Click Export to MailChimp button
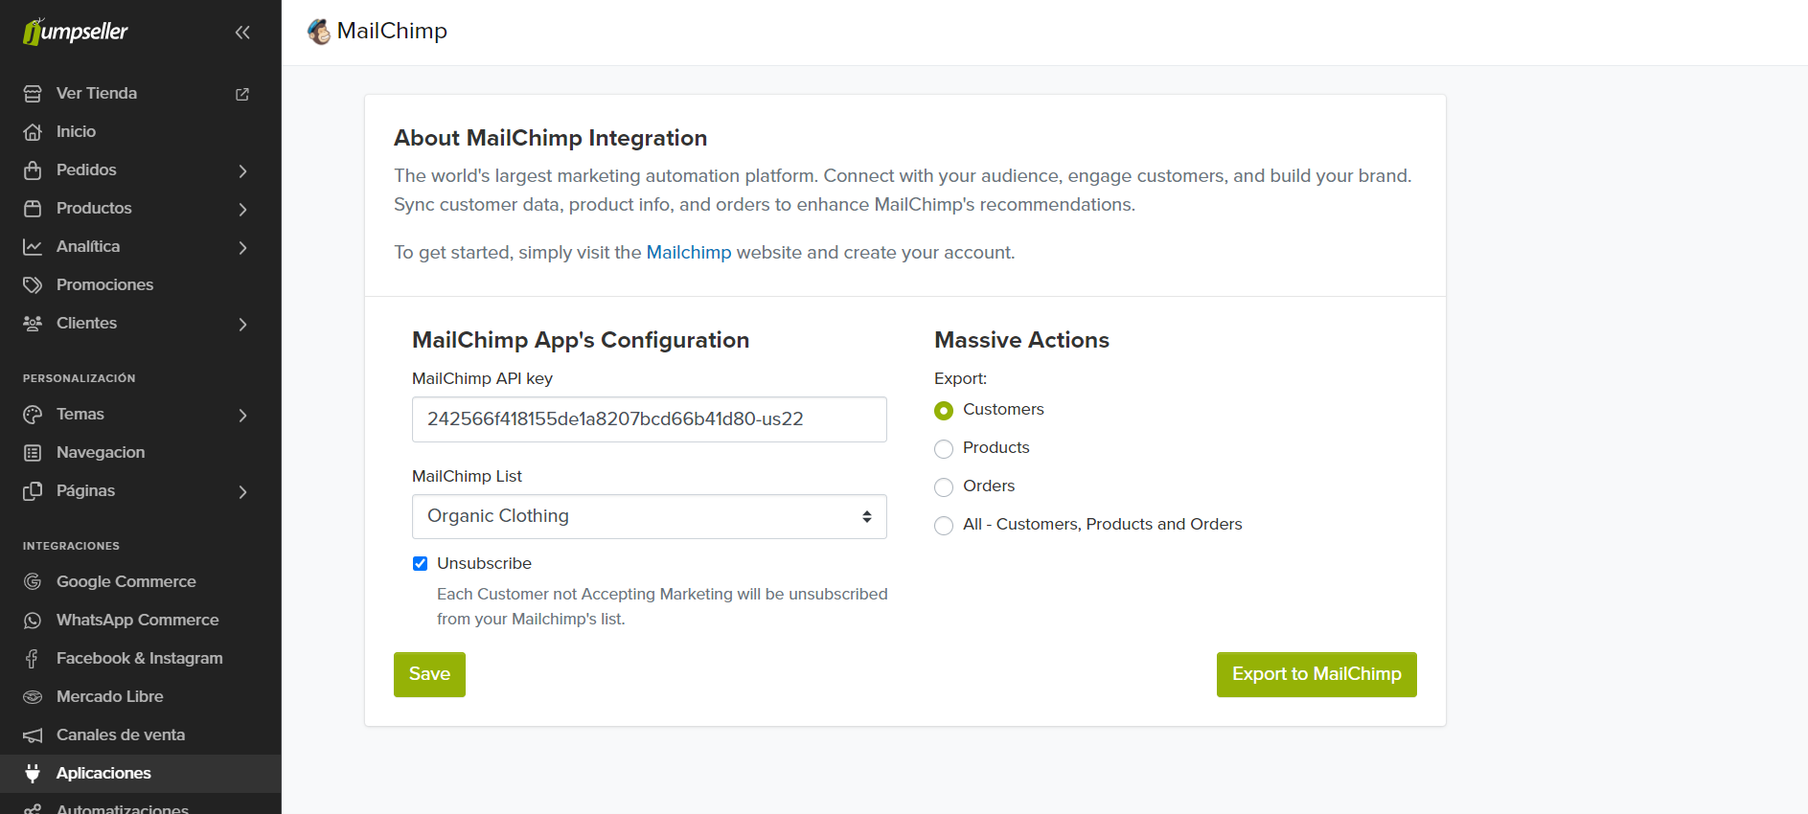This screenshot has width=1808, height=814. pos(1316,674)
